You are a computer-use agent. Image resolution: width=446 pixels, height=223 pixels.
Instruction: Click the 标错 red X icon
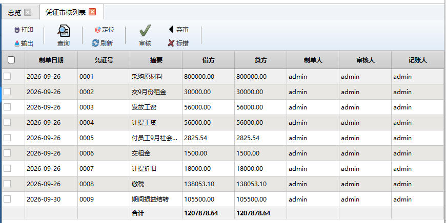pos(171,43)
